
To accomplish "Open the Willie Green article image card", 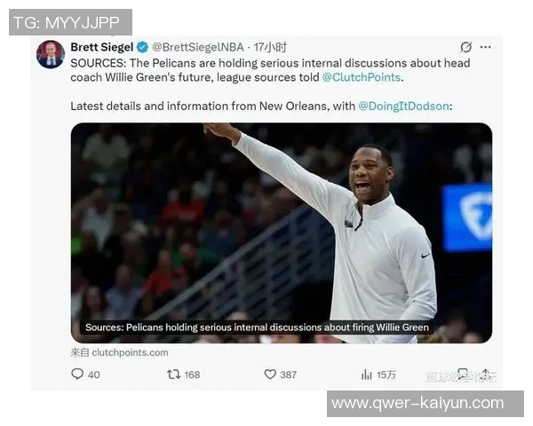I will (282, 233).
